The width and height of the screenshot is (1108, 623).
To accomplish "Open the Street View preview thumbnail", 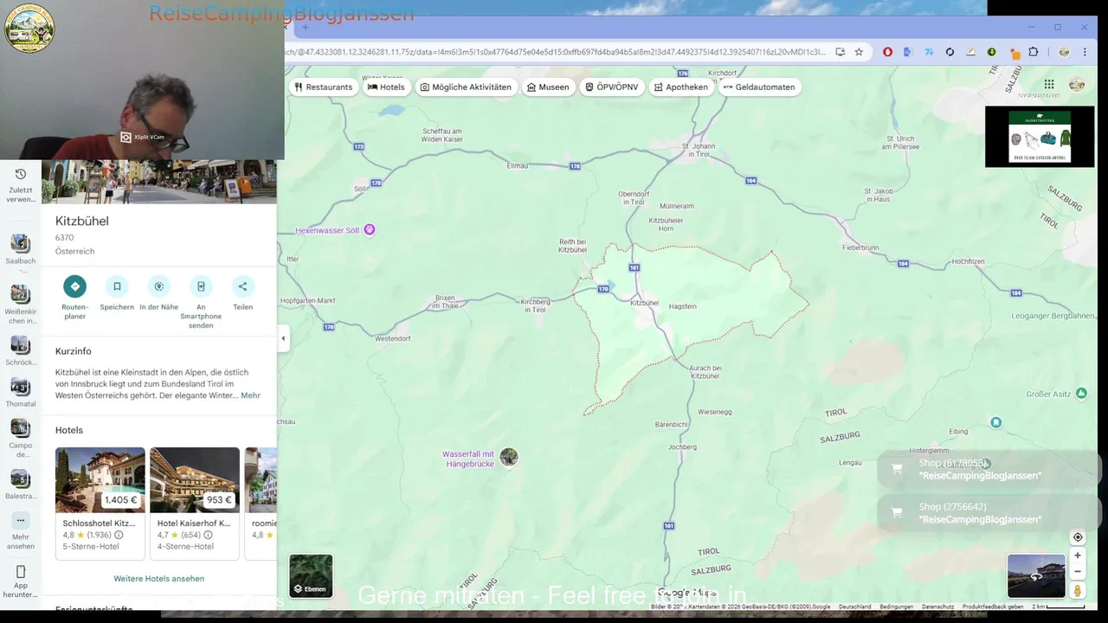I will coord(1036,576).
